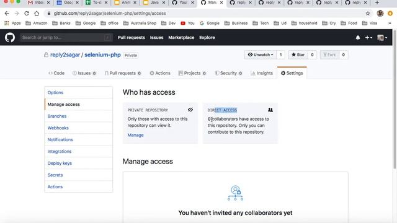
Task: Open the Projects tab
Action: pos(192,73)
